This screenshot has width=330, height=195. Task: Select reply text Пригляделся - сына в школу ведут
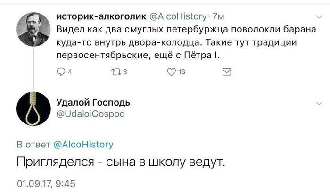119,163
